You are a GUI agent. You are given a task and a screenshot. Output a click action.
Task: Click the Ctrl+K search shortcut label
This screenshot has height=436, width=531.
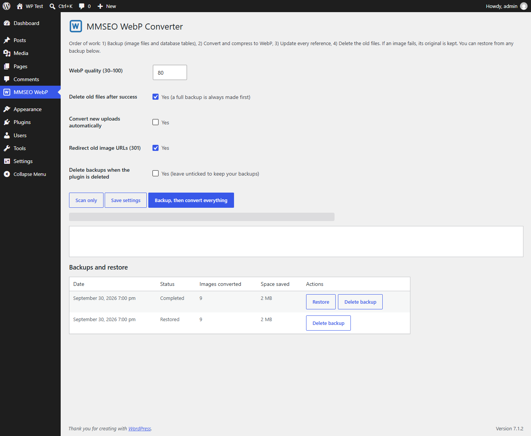65,6
